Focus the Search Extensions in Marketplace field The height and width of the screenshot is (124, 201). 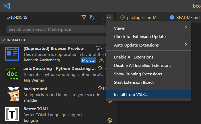(x=56, y=29)
